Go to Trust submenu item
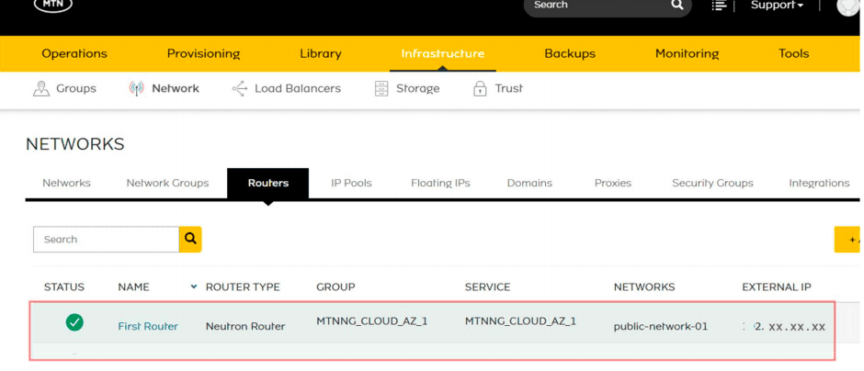Image resolution: width=864 pixels, height=371 pixels. [508, 89]
